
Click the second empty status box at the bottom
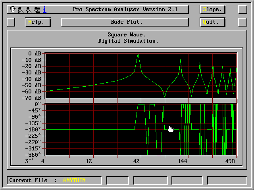(x=150, y=180)
